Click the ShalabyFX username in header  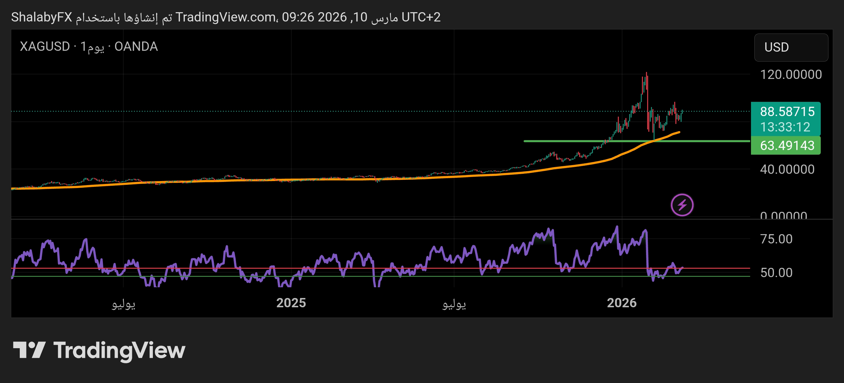click(42, 17)
